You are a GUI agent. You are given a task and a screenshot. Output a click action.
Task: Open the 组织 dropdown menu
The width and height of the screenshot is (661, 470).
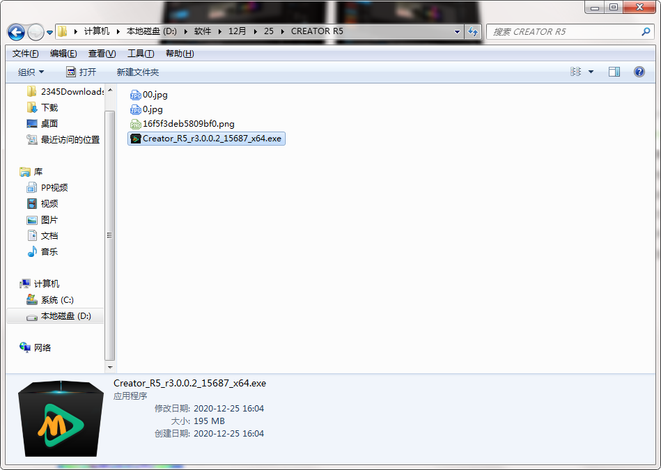pyautogui.click(x=31, y=72)
